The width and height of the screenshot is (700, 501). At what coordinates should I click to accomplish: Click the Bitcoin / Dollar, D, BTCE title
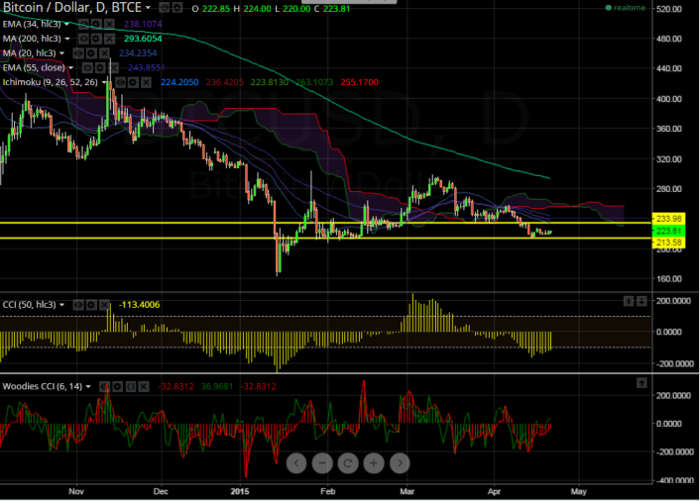pyautogui.click(x=72, y=7)
